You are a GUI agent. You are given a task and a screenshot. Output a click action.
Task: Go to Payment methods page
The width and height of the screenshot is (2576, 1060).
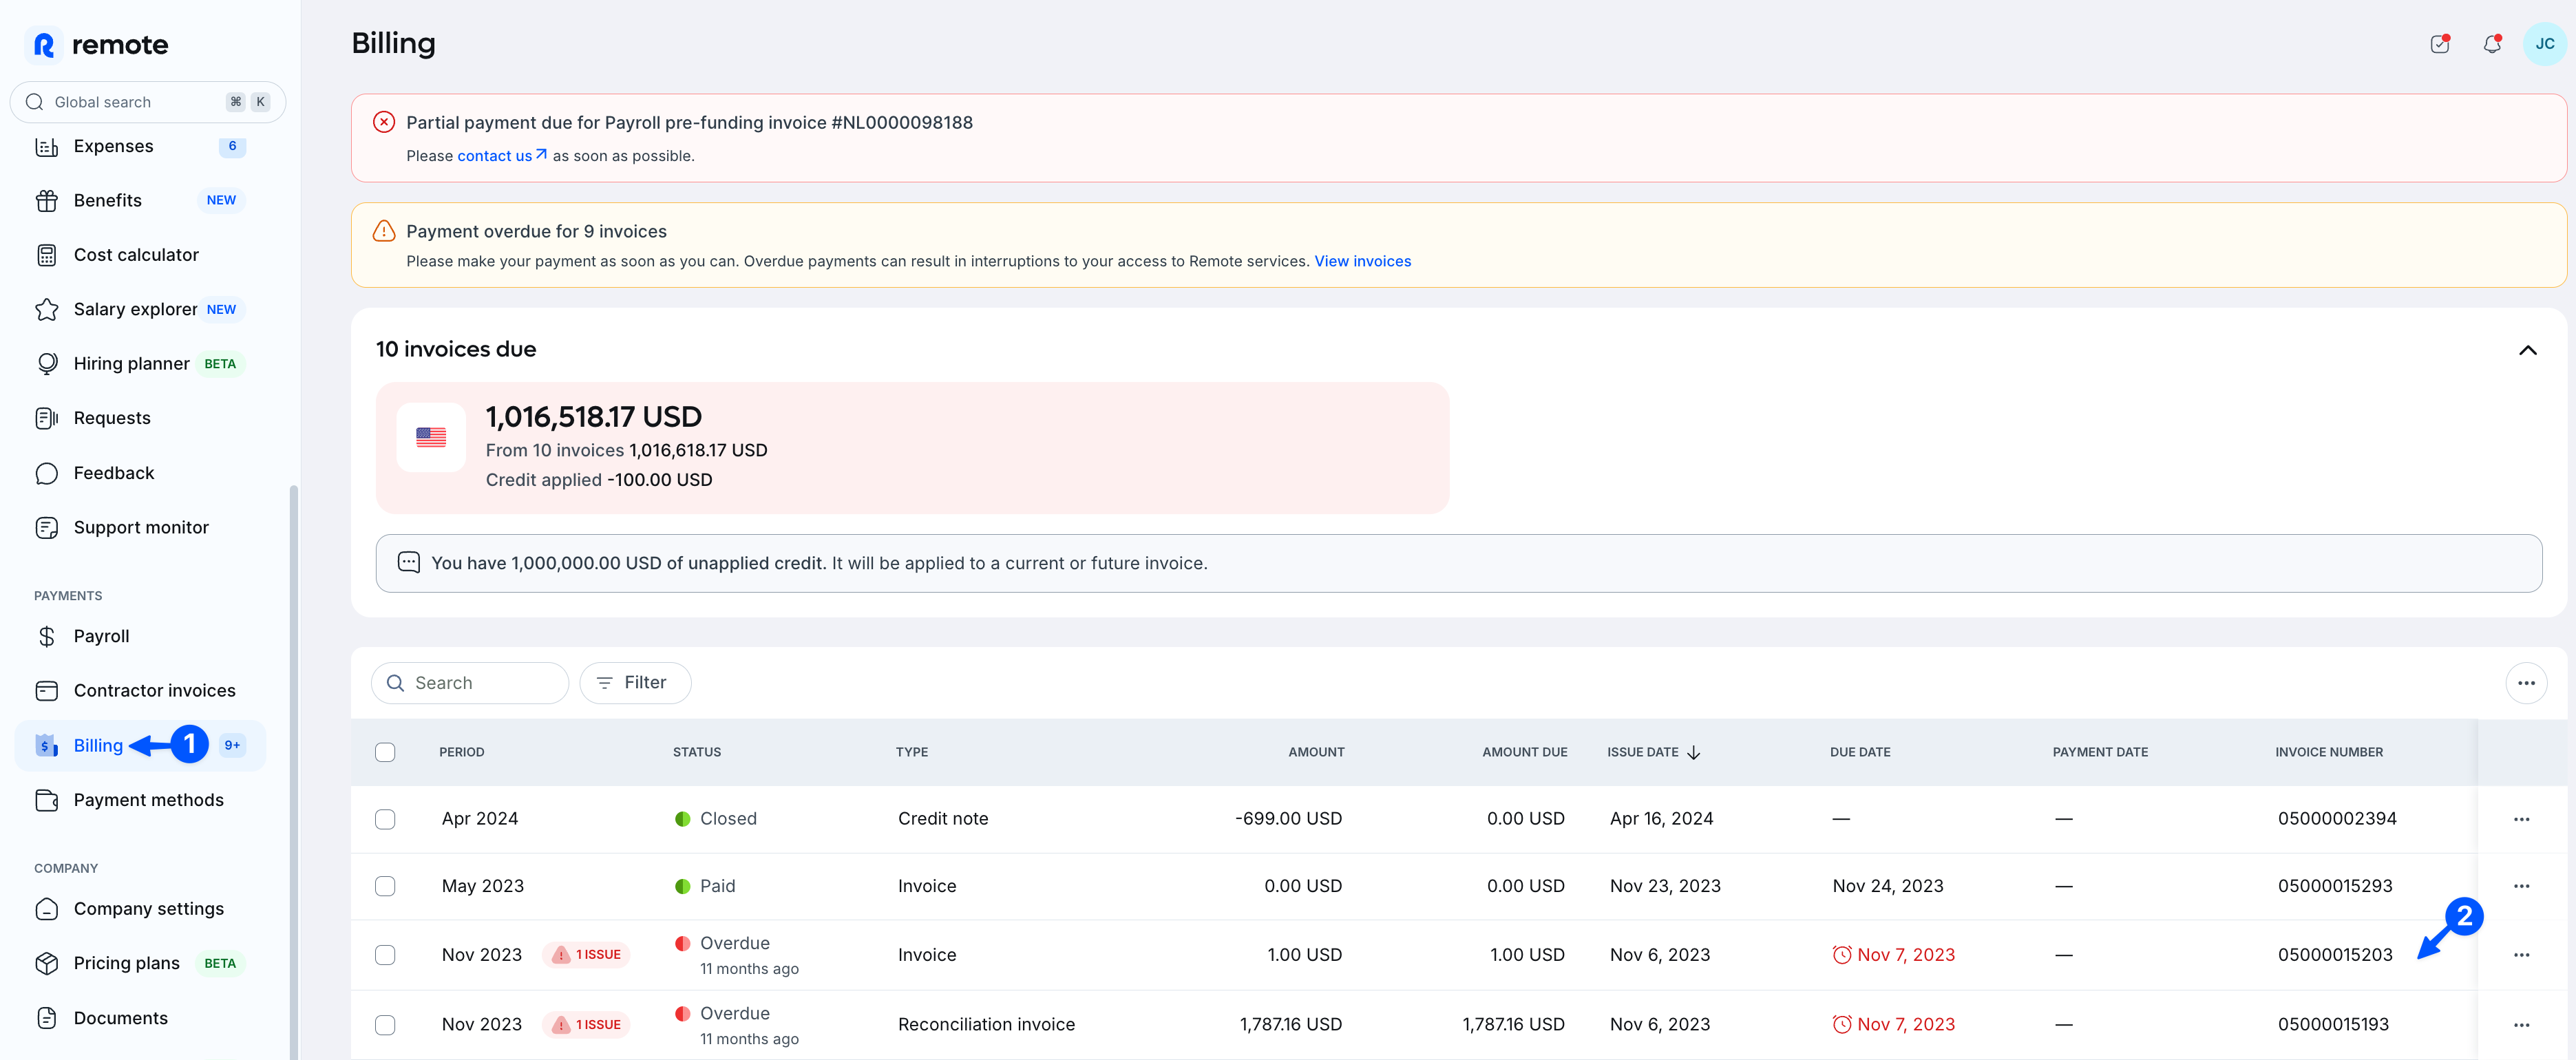coord(148,799)
